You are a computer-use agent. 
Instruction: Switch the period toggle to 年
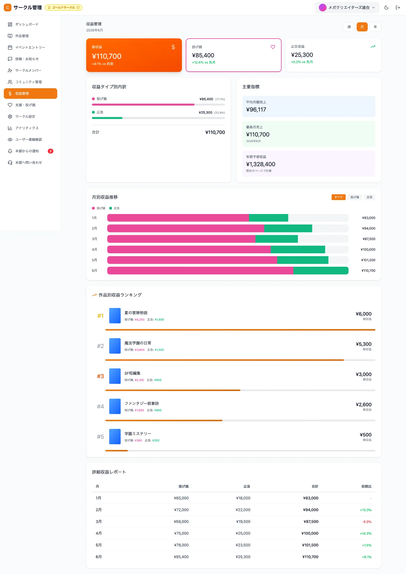click(375, 27)
